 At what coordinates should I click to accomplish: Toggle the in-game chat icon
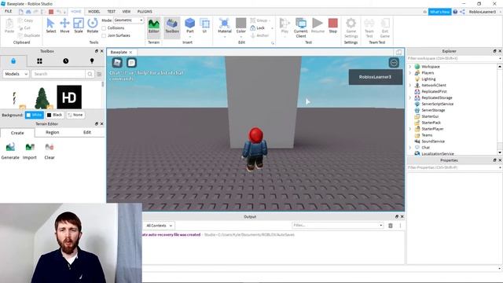[x=131, y=63]
